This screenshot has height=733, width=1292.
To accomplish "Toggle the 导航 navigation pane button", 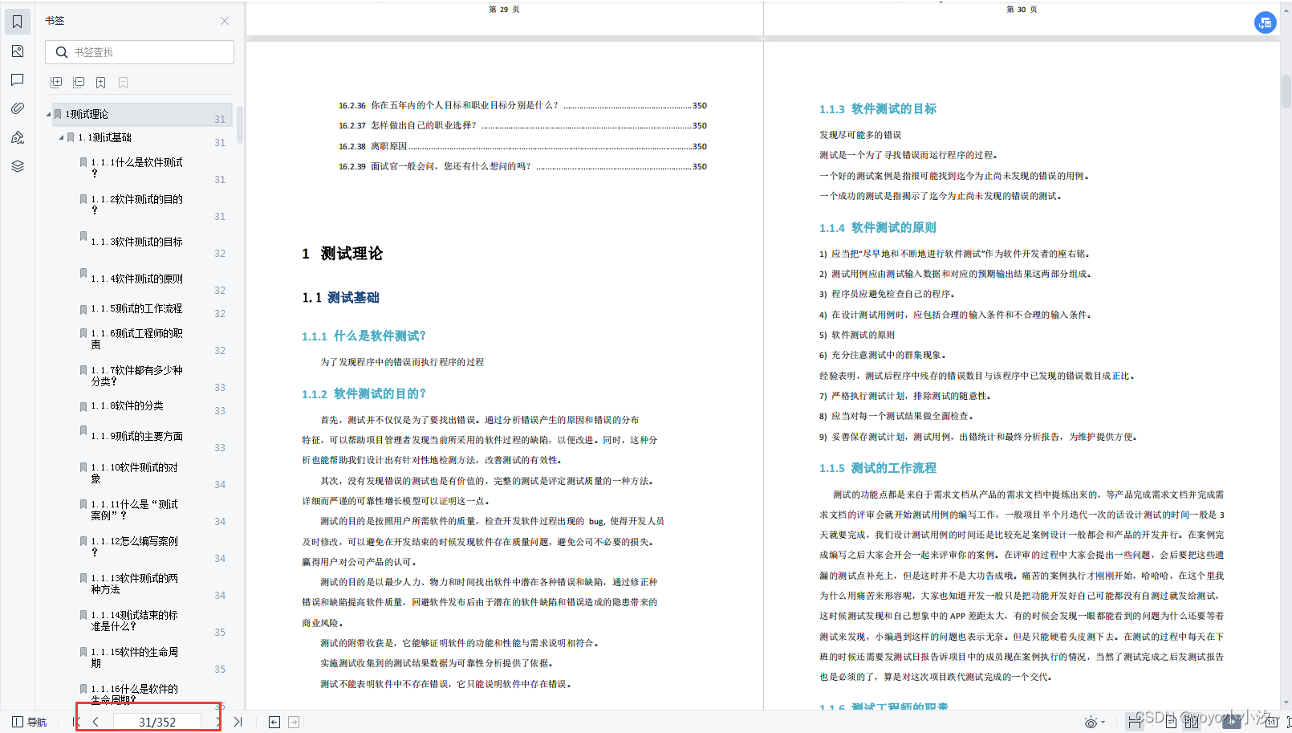I will [30, 722].
